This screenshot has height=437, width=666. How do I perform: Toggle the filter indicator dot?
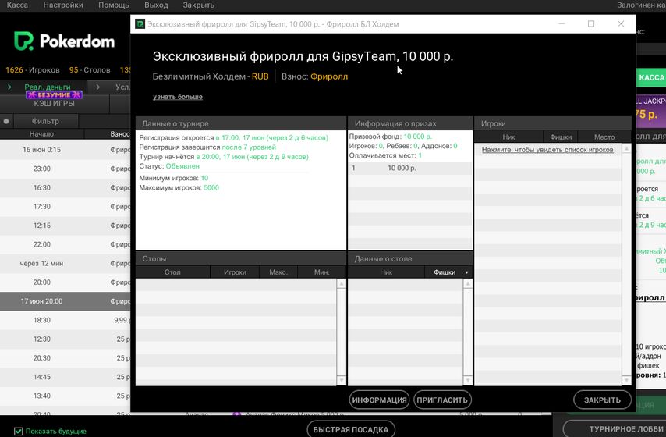click(6, 121)
